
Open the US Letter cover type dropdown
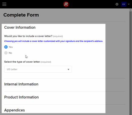(38, 69)
